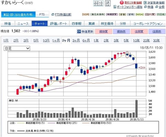This screenshot has height=137, width=166.
Task: Click the [NISA] label
Action: pyautogui.click(x=139, y=14)
